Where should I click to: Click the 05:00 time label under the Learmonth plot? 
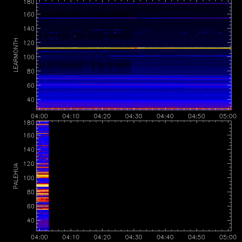228,116
